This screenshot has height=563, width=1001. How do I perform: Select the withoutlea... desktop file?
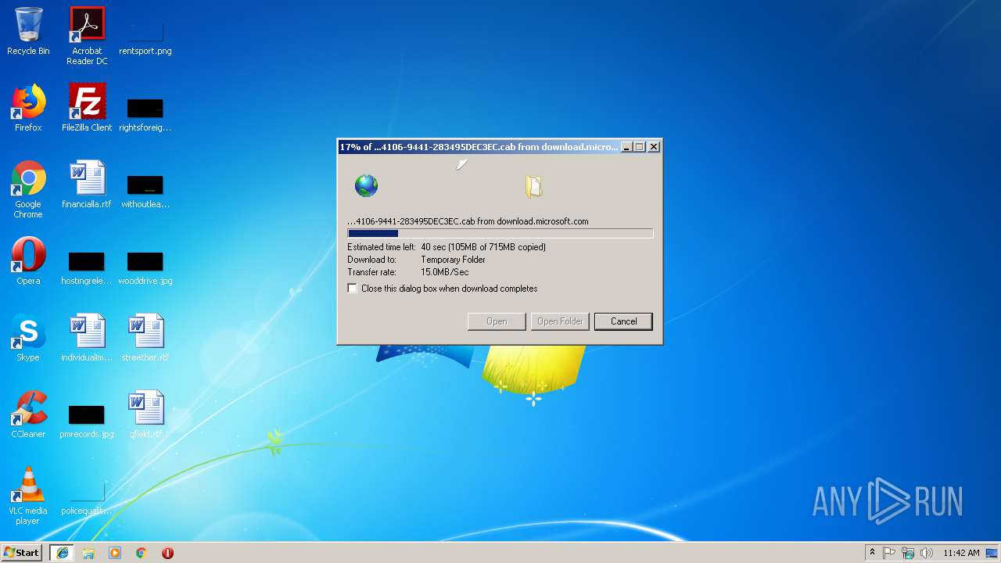coord(145,190)
